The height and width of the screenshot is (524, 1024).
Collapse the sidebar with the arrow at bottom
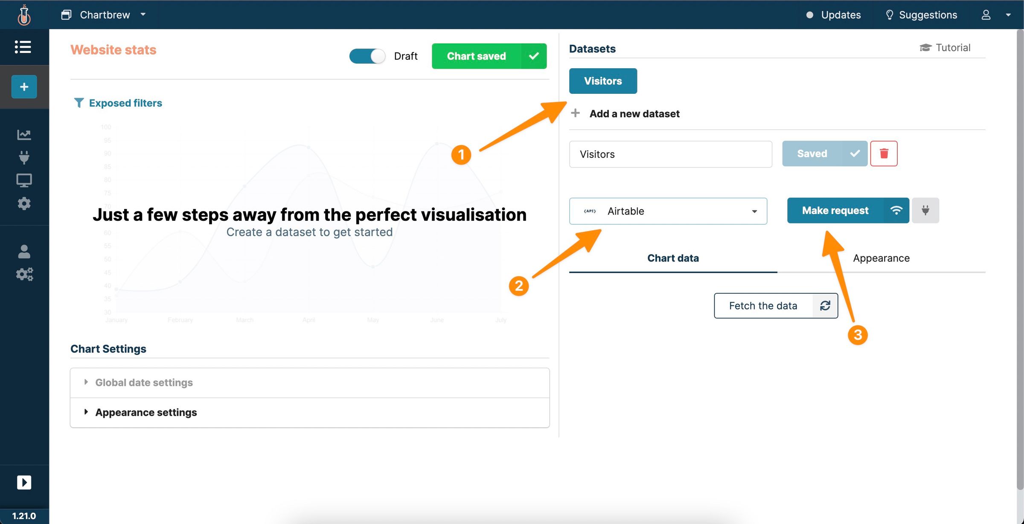[24, 482]
